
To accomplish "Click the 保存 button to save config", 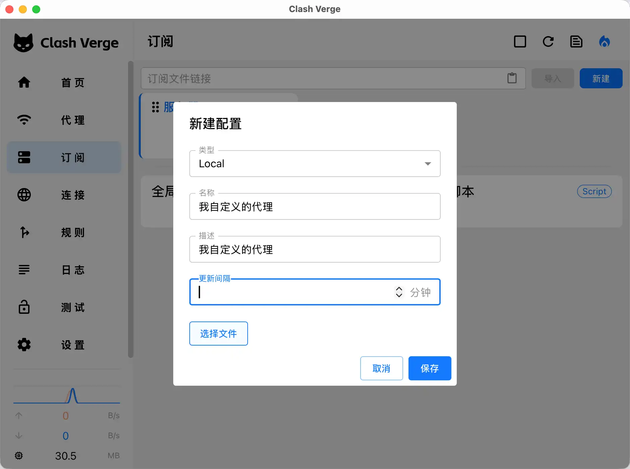I will pos(430,368).
